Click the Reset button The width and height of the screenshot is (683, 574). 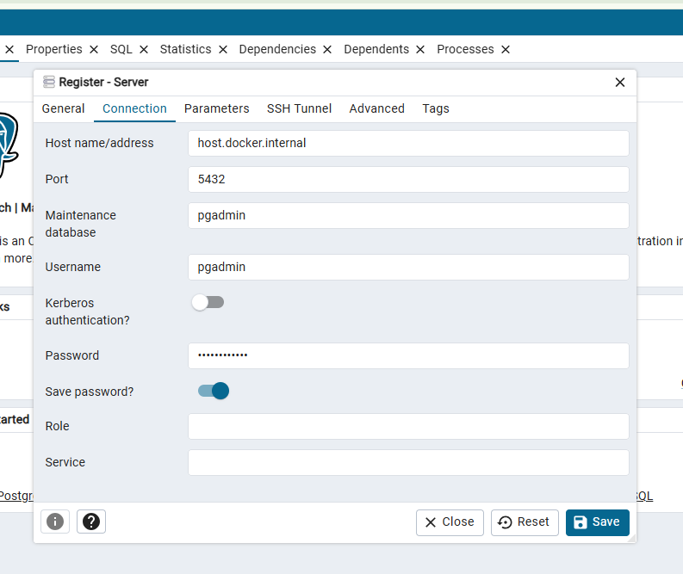click(524, 522)
